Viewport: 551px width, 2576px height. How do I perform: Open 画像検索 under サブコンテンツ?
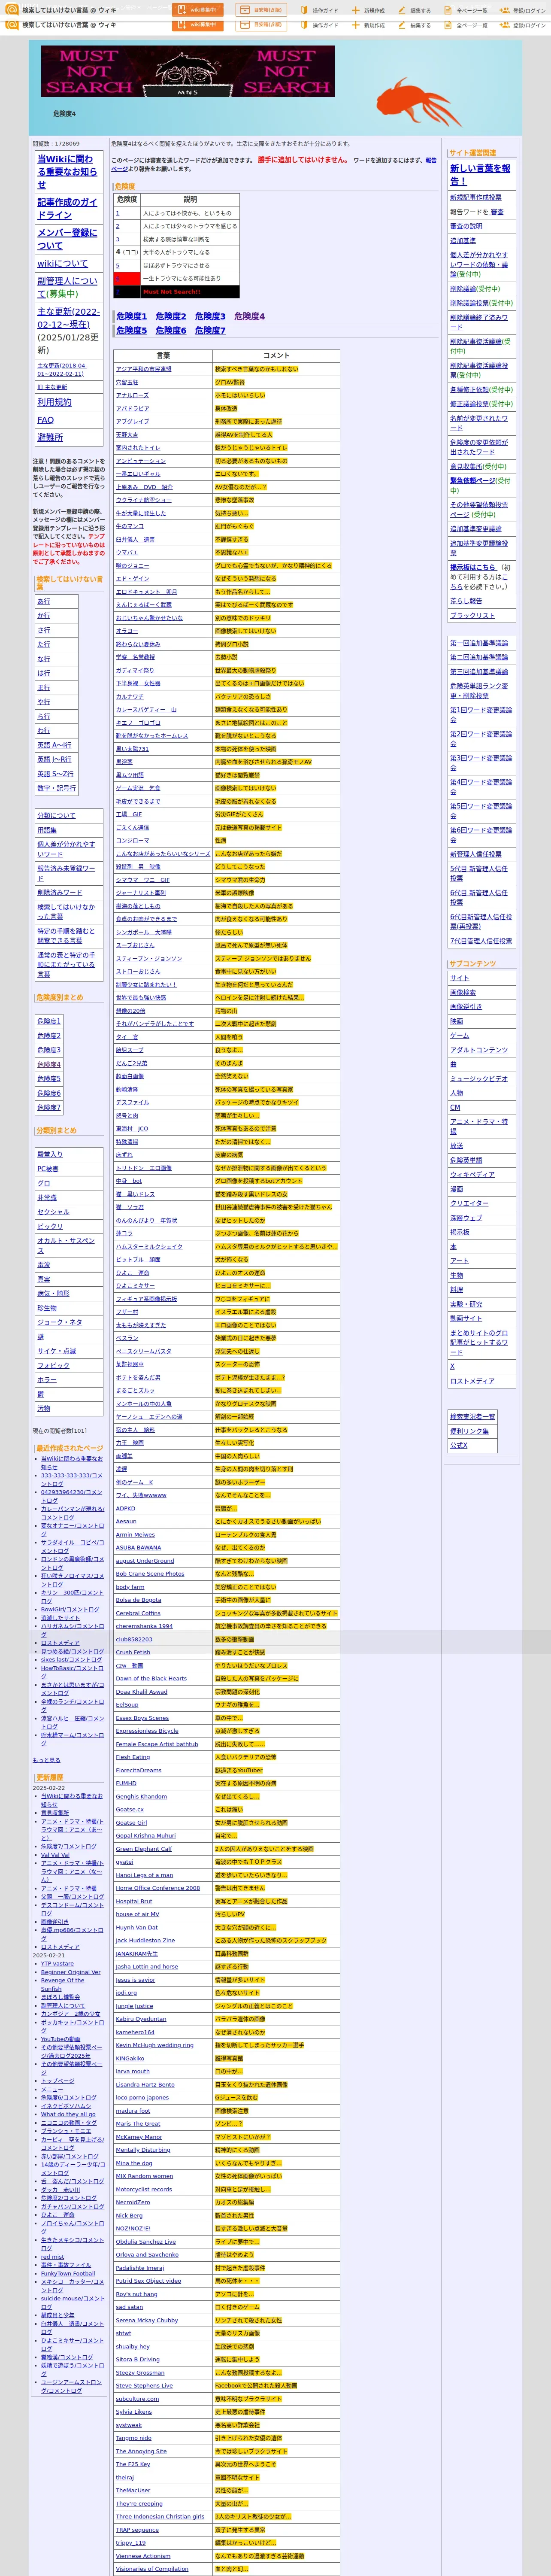point(463,992)
